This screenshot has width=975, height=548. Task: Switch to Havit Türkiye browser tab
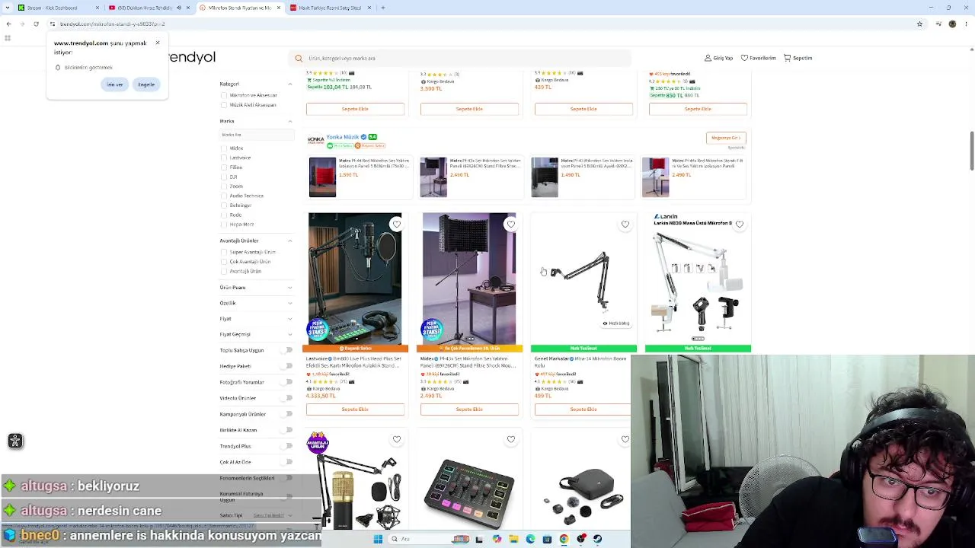pyautogui.click(x=330, y=8)
